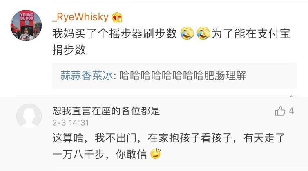Select the text 我妈买了个摇步器刷步数
Screen dimensions: 308x171
click(x=115, y=33)
